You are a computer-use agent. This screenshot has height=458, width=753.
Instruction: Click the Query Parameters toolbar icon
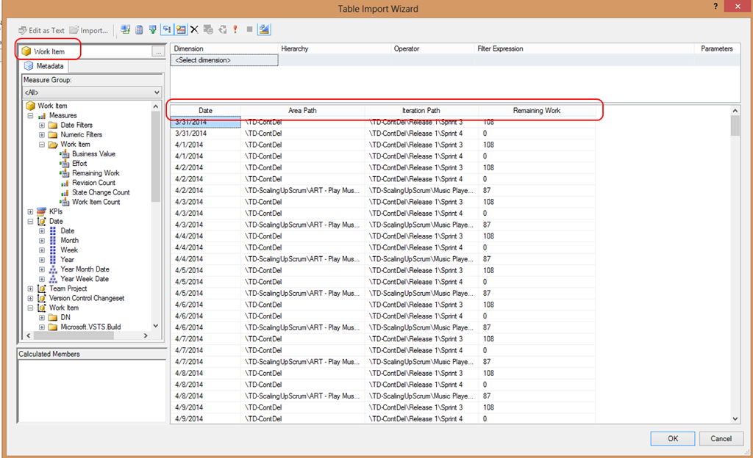click(208, 30)
